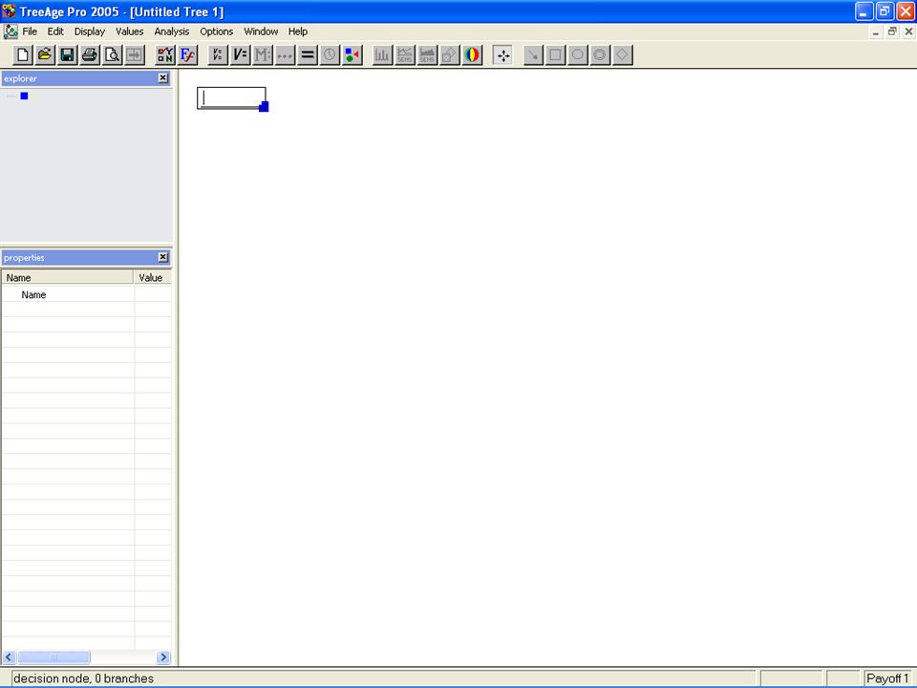Click the node label text box

pyautogui.click(x=231, y=97)
